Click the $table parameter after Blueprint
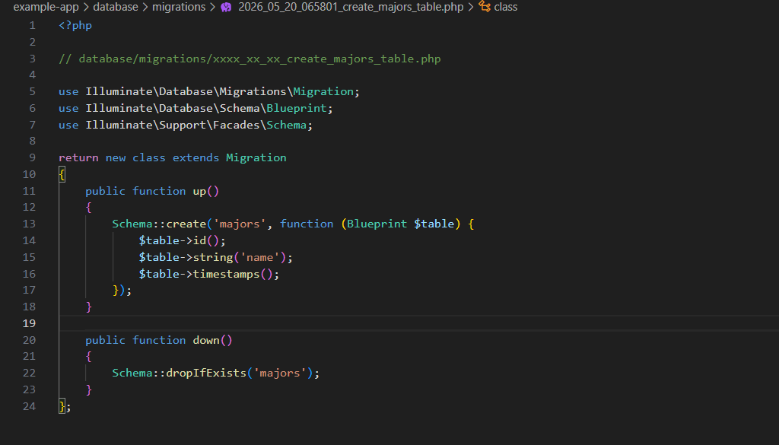The width and height of the screenshot is (779, 445). (434, 224)
